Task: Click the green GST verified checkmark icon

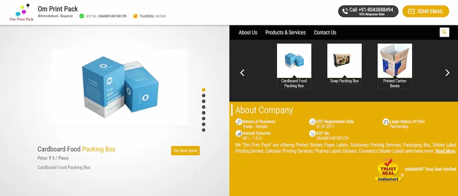Action: click(x=82, y=16)
